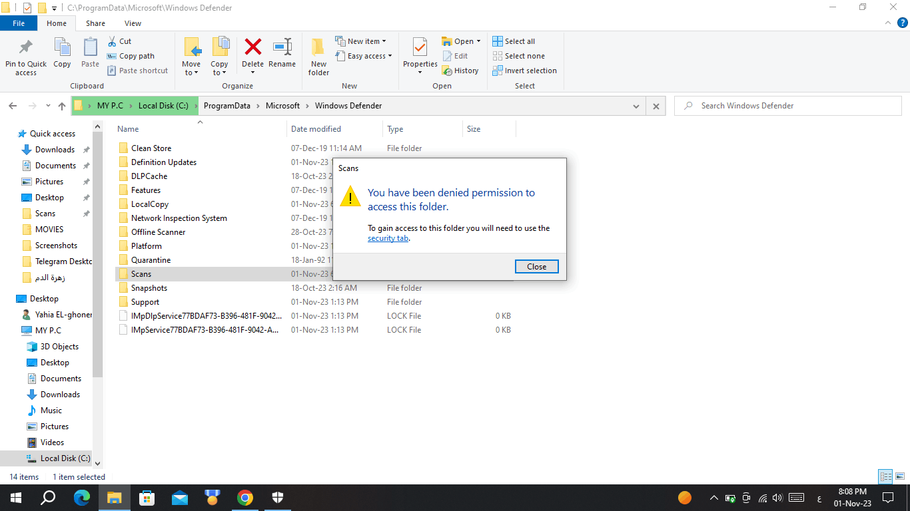
Task: Open the File tab
Action: 19,23
